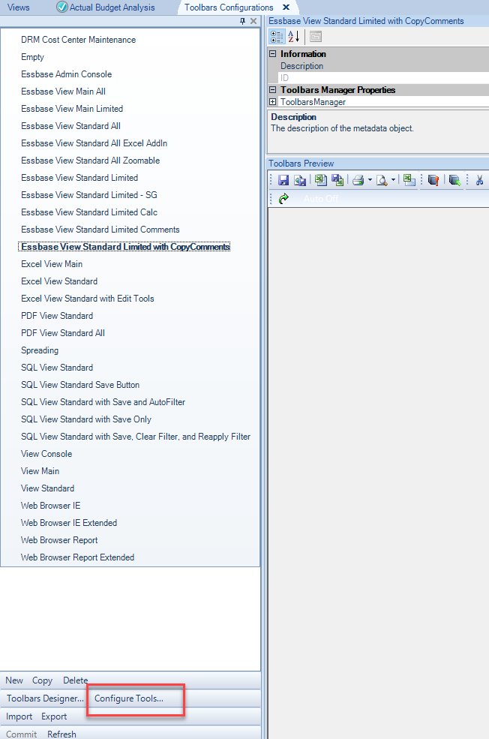Click the New button
Image resolution: width=489 pixels, height=739 pixels.
click(14, 680)
